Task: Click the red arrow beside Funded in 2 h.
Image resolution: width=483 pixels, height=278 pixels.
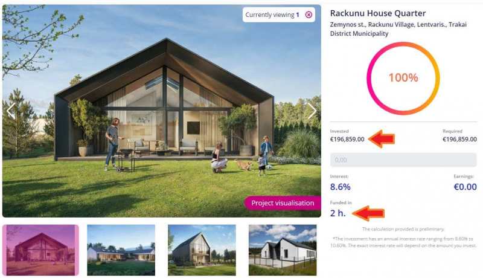Action: coord(368,213)
